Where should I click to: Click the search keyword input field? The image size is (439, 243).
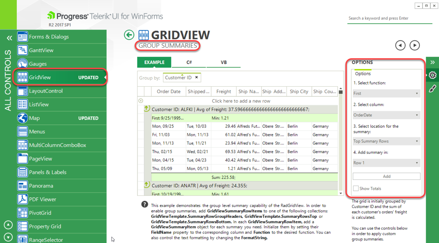pos(390,18)
